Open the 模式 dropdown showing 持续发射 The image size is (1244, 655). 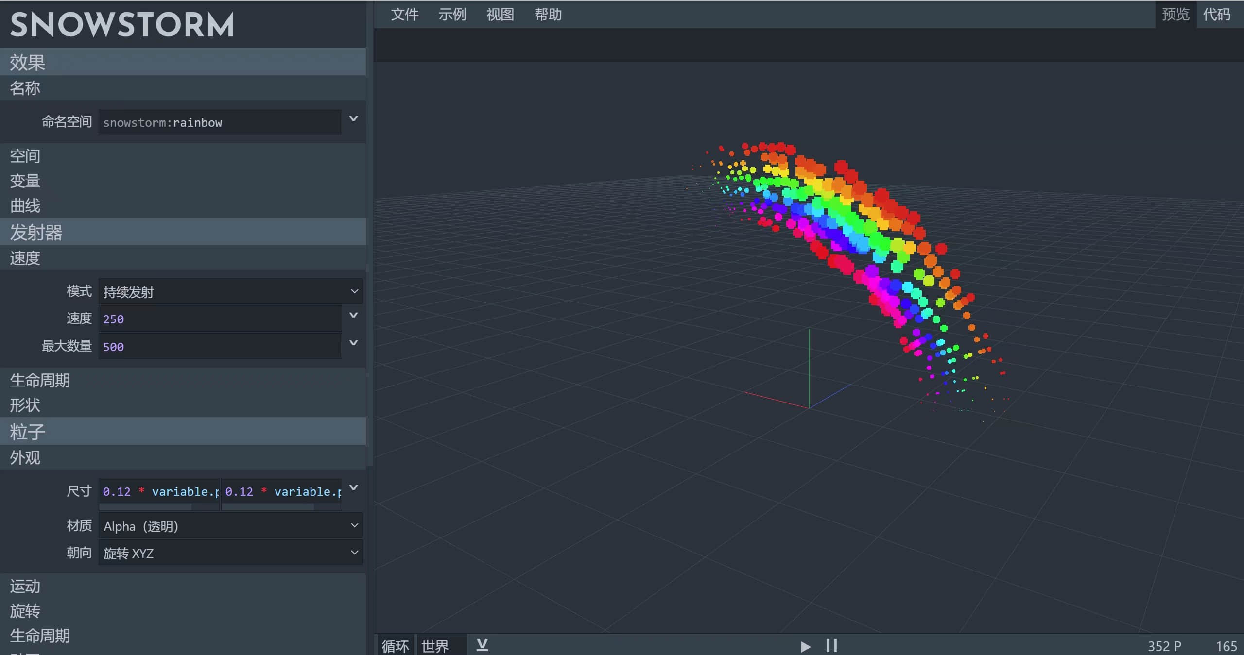230,292
